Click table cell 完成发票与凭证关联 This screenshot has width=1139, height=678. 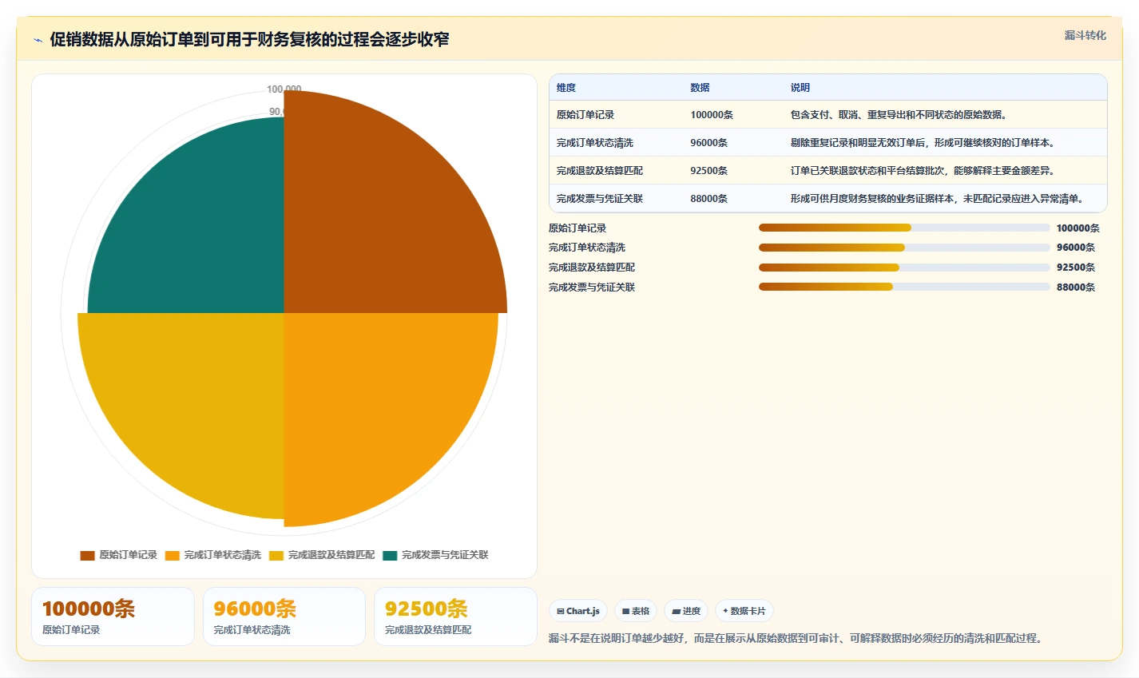click(x=600, y=199)
